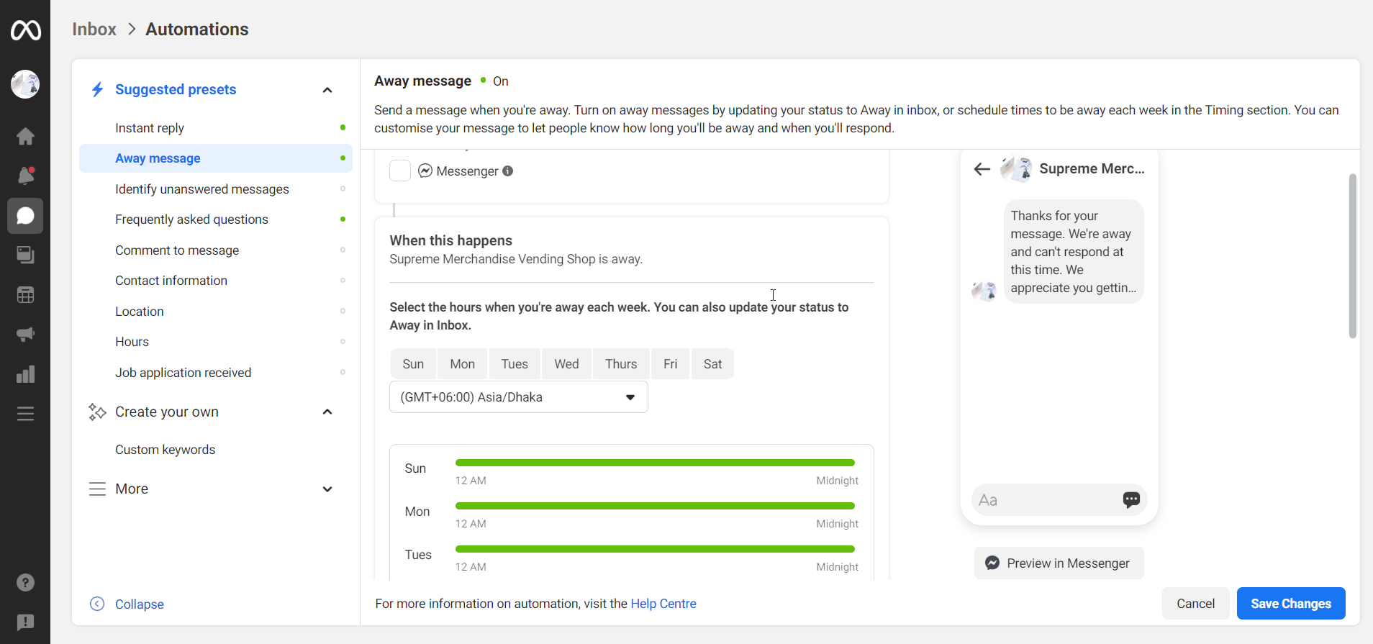Open the Help Centre link
1373x644 pixels.
(x=663, y=604)
